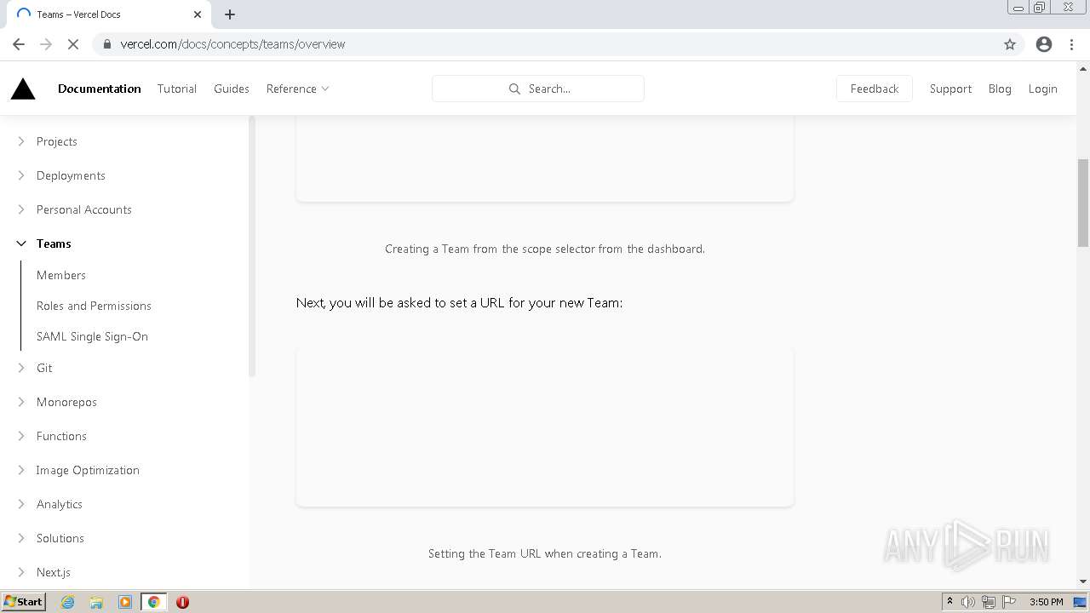Image resolution: width=1090 pixels, height=613 pixels.
Task: Click the red security taskbar icon
Action: [x=182, y=602]
